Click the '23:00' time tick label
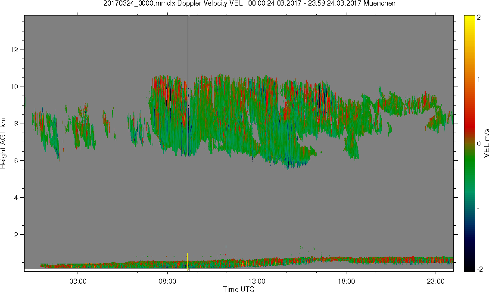This screenshot has height=292, width=489. click(436, 281)
